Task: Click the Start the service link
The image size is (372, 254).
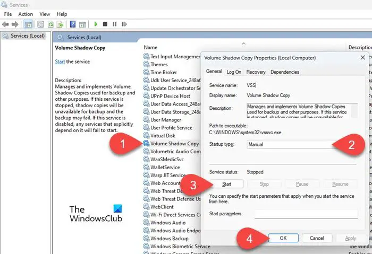Action: coord(60,62)
